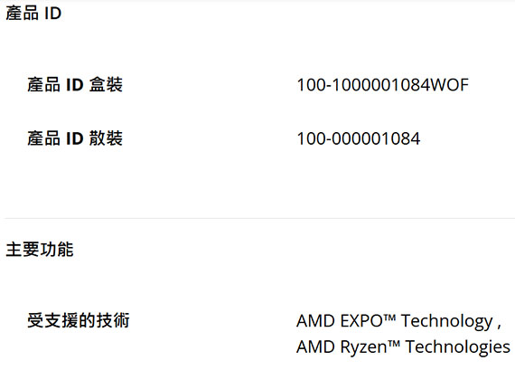This screenshot has height=370, width=515.
Task: Click the trademark symbol after Ryzen
Action: click(393, 344)
